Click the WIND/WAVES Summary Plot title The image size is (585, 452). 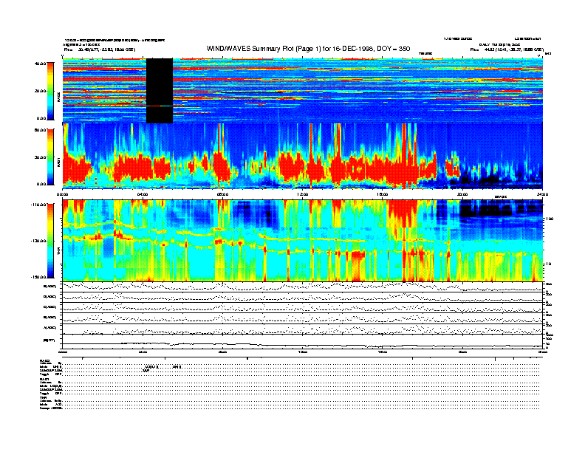click(308, 49)
